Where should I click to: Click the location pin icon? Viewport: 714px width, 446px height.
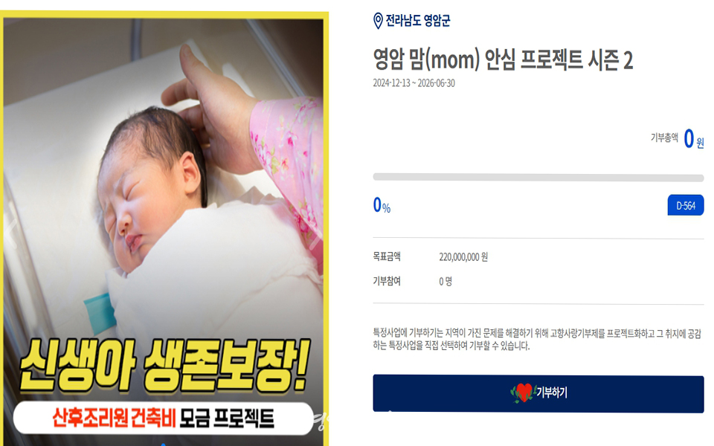[378, 21]
